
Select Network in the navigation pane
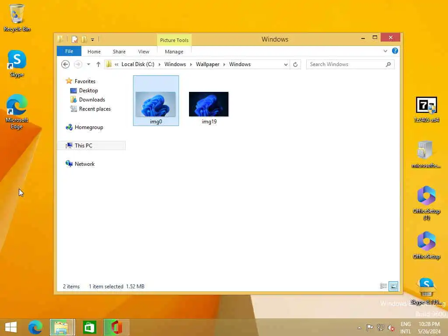[x=84, y=164]
